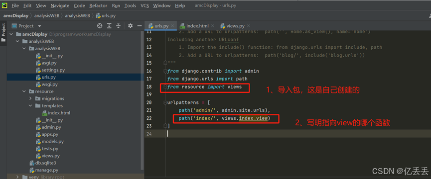The height and width of the screenshot is (179, 431).
Task: Toggle fold marker at line 20 urlpatterns
Action: (165, 102)
